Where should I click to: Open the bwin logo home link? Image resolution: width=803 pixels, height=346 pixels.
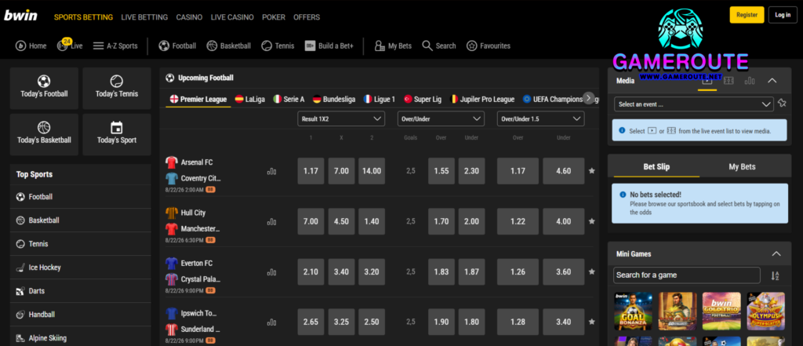click(20, 16)
